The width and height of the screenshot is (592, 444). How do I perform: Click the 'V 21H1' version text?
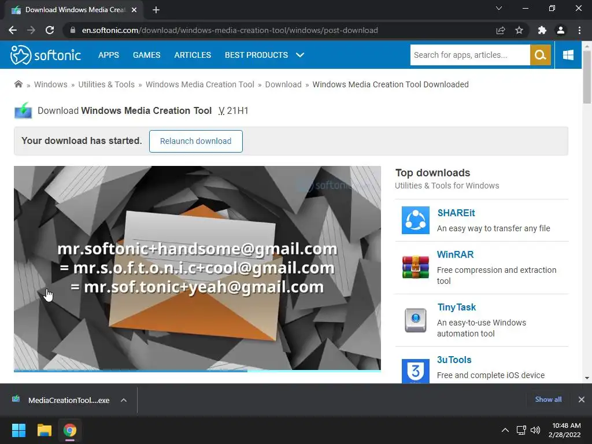tap(234, 110)
